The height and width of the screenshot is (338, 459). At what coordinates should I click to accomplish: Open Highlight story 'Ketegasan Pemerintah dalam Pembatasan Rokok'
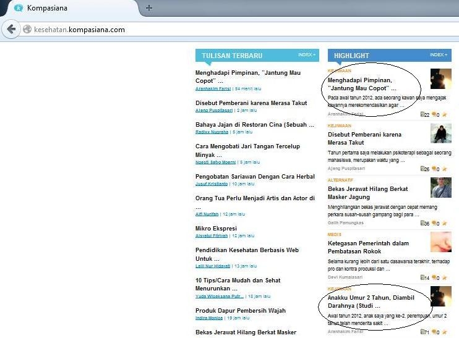click(x=368, y=247)
